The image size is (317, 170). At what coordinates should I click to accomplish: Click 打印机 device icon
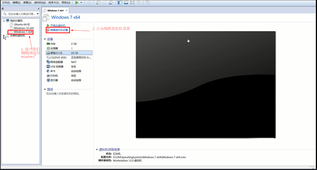[48, 76]
